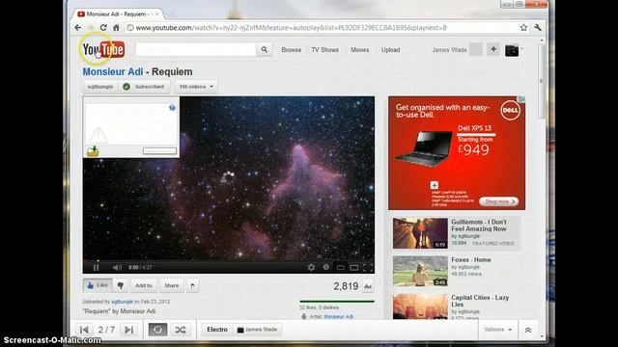
Task: Open Guillemots I Don't Feel Amazing thumbnail
Action: [420, 233]
